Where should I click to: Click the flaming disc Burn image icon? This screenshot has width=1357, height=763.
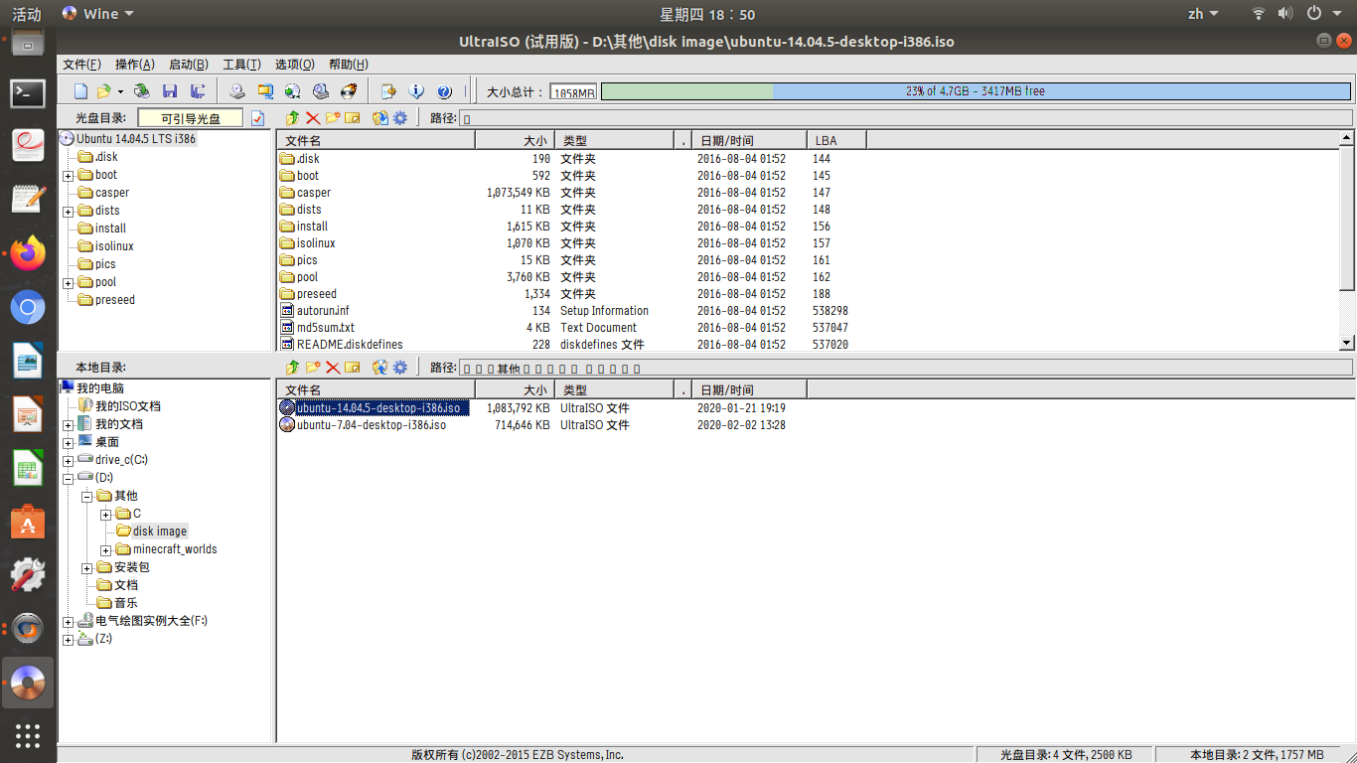[348, 91]
